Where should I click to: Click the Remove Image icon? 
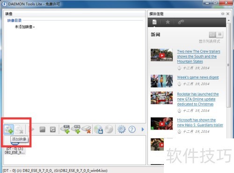pyautogui.click(x=19, y=130)
